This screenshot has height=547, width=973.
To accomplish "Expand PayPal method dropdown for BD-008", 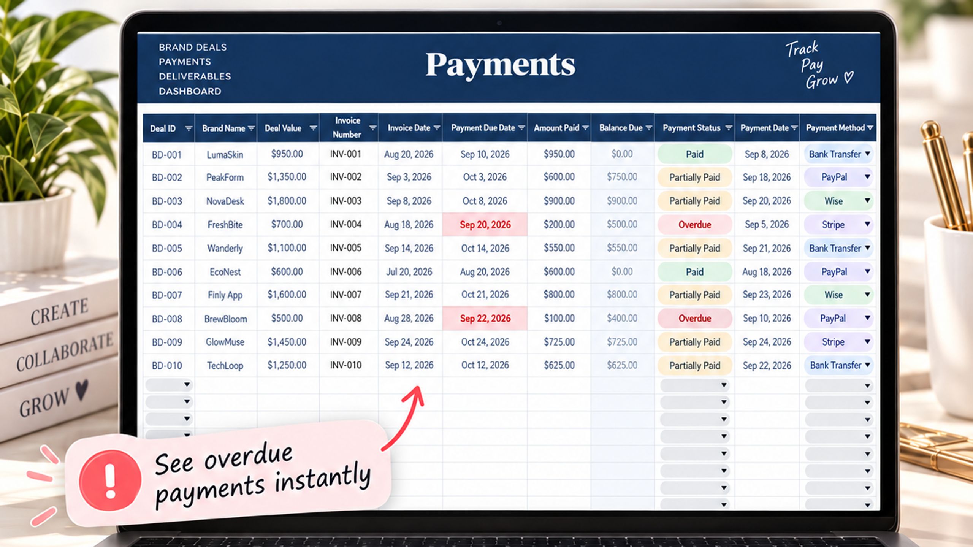I will tap(868, 318).
